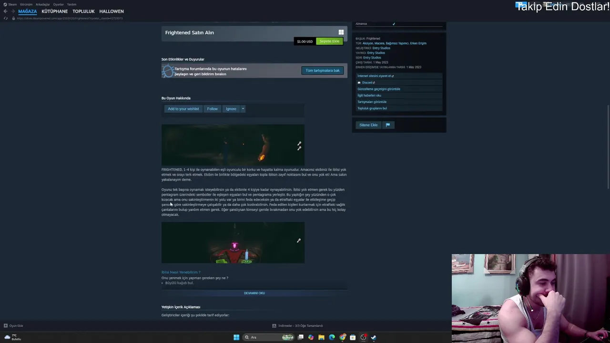Open the downloads icon in status bar
The image size is (610, 343).
click(x=274, y=326)
